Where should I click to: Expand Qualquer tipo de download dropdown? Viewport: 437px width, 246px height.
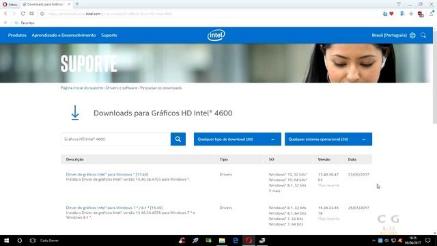pyautogui.click(x=238, y=139)
